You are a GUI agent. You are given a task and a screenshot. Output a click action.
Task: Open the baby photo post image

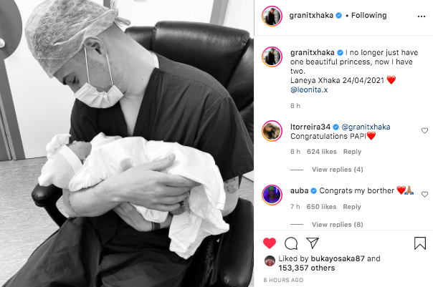click(x=127, y=143)
